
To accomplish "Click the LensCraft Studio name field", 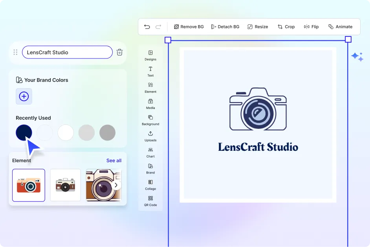I will pyautogui.click(x=67, y=52).
